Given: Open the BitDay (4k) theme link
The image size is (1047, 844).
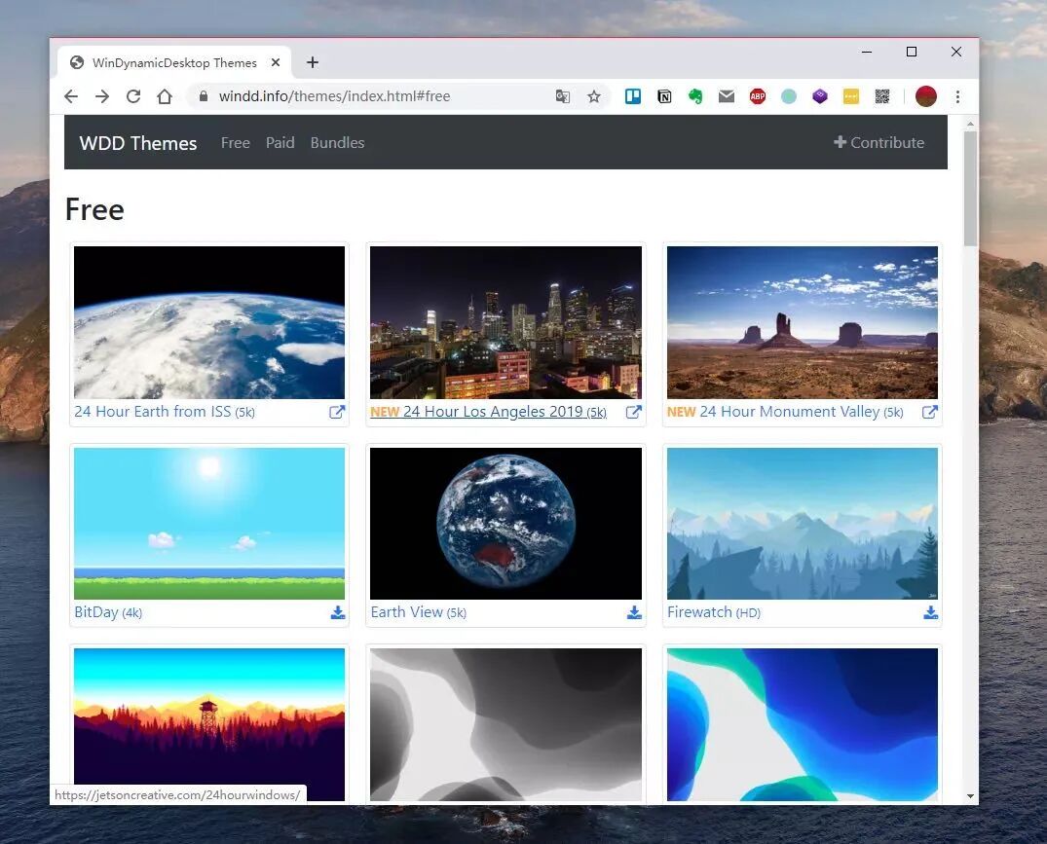Looking at the screenshot, I should 108,612.
